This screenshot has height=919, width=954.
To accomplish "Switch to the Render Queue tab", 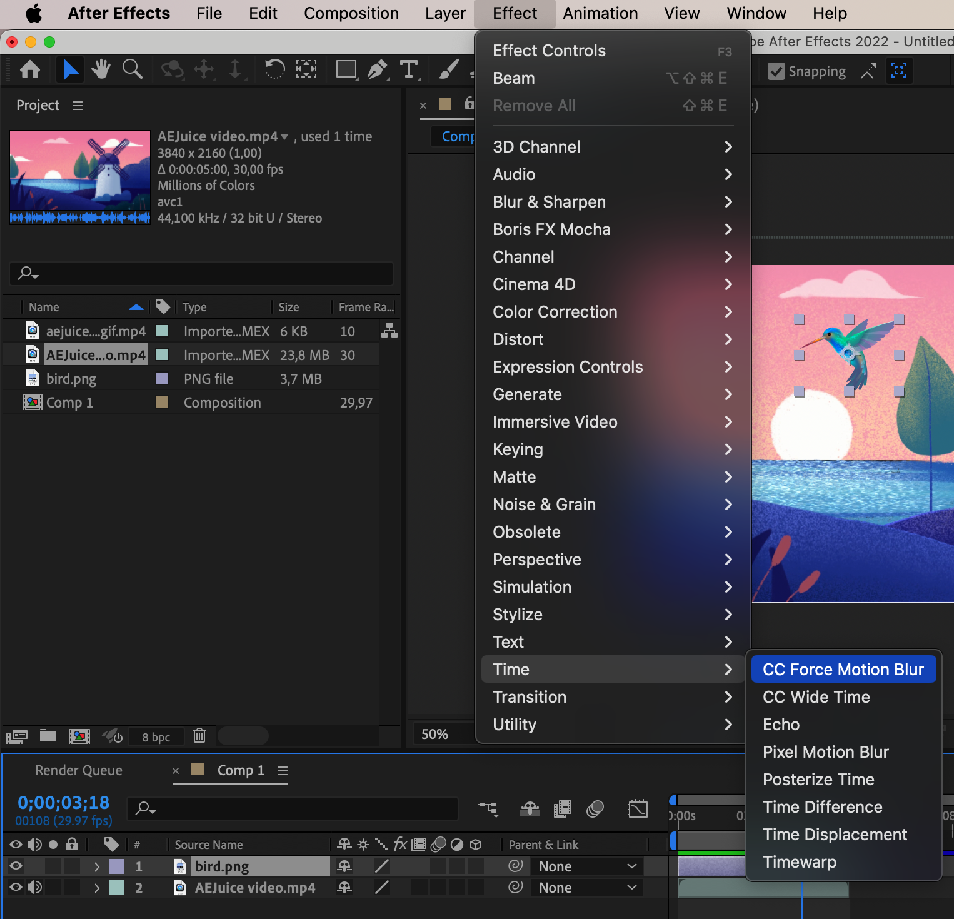I will pos(79,770).
